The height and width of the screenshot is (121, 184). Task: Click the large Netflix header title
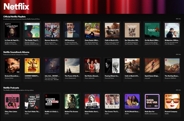click(x=16, y=6)
